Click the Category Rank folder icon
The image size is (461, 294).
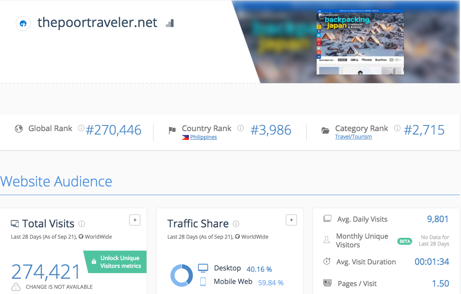pos(325,130)
